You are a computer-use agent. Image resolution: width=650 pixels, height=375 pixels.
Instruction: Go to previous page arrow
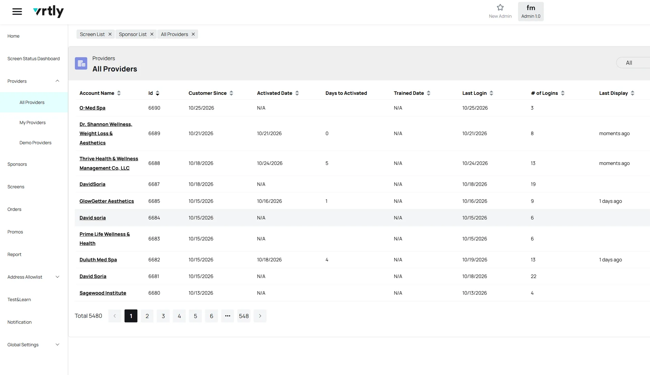click(115, 316)
